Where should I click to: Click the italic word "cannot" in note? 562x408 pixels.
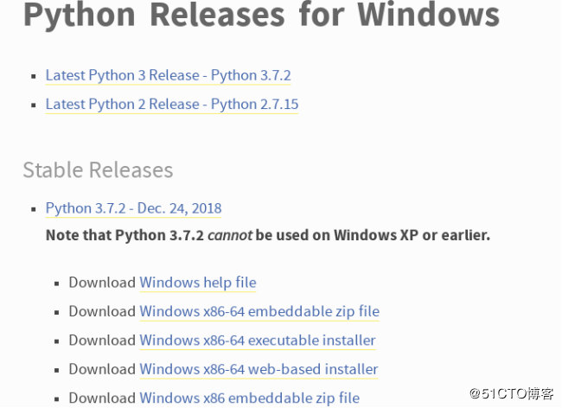click(x=229, y=235)
